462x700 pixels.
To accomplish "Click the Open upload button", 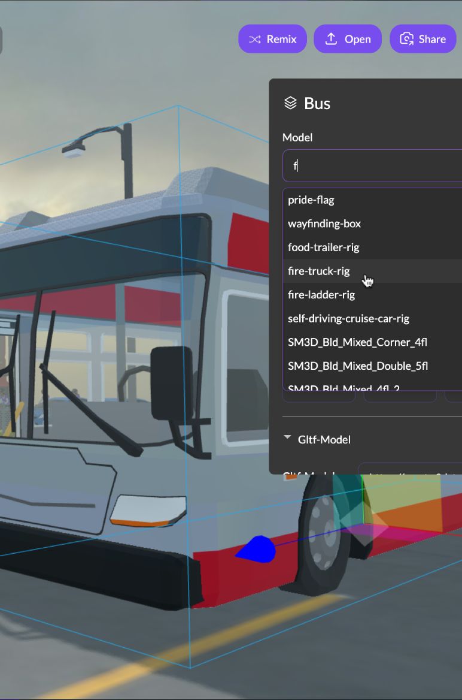I will pos(348,39).
